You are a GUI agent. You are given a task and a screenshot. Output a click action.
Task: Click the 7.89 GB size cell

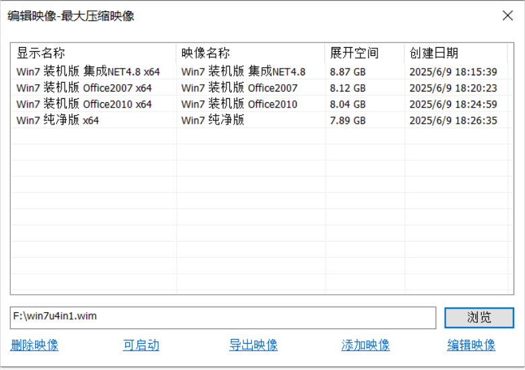pos(348,120)
